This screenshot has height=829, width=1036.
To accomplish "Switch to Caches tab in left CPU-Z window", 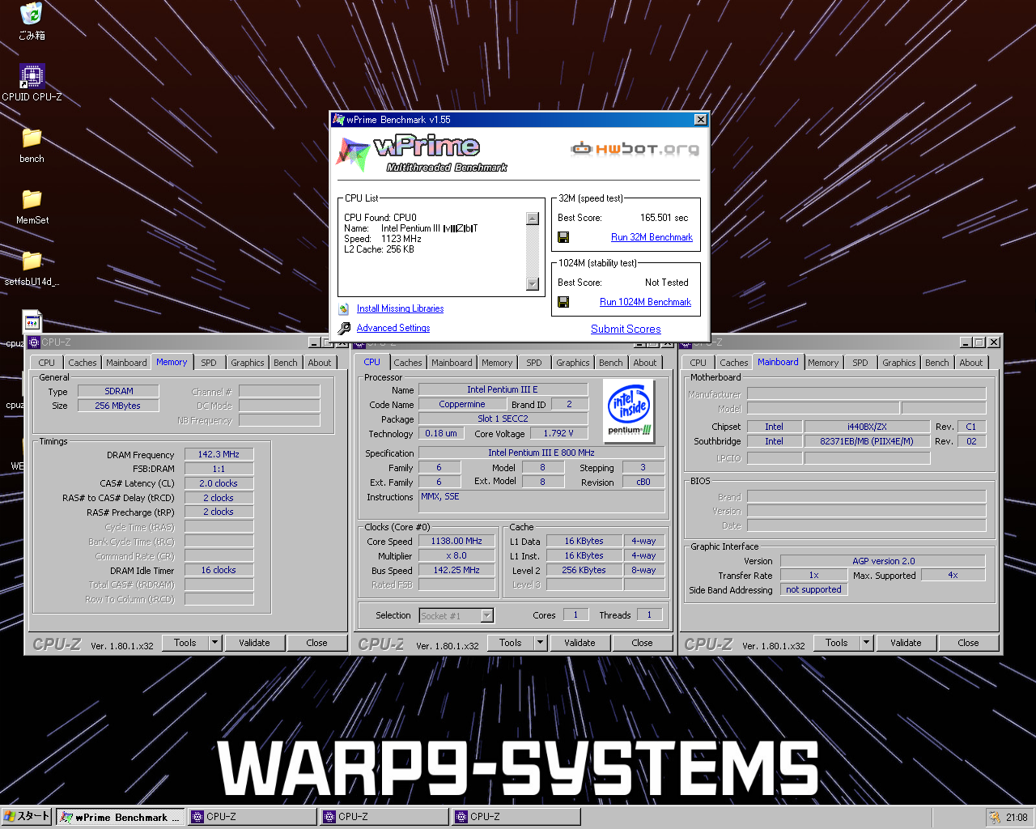I will click(x=83, y=363).
